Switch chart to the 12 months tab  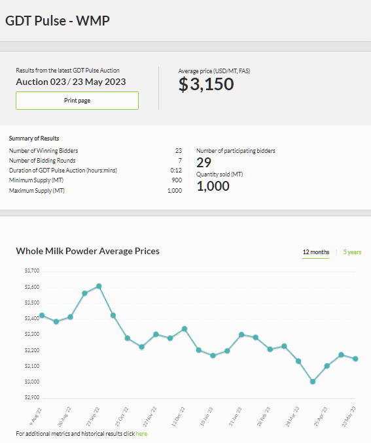[x=316, y=252]
